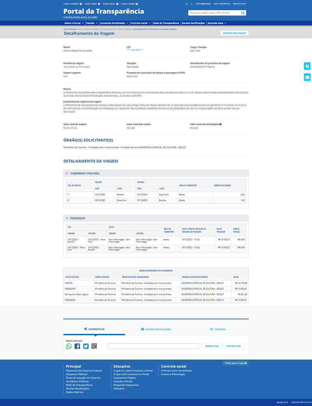Open the Aprenda mais dropdown
The image size is (312, 406).
coord(217,23)
